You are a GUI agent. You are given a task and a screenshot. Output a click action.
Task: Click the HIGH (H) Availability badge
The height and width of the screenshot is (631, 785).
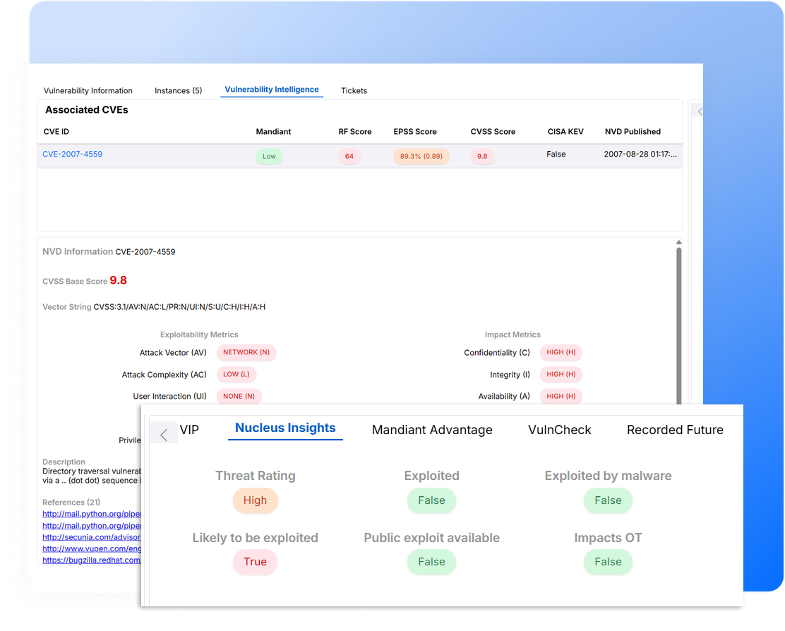click(561, 396)
